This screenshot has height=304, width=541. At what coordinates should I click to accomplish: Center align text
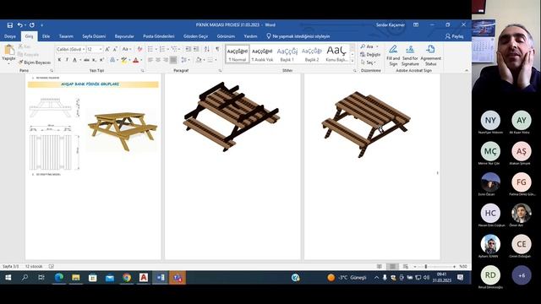point(158,60)
